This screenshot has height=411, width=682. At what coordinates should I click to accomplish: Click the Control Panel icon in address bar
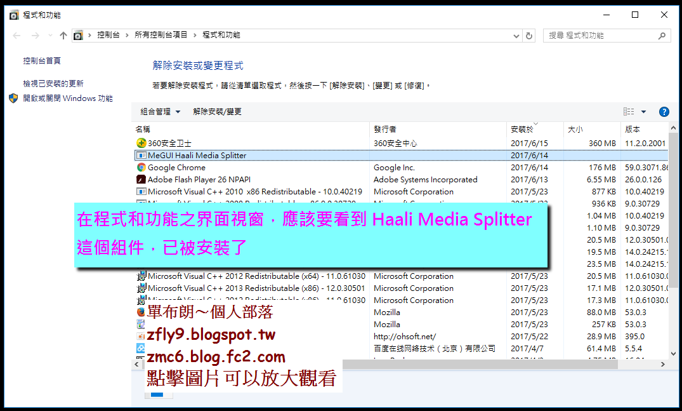coord(78,36)
